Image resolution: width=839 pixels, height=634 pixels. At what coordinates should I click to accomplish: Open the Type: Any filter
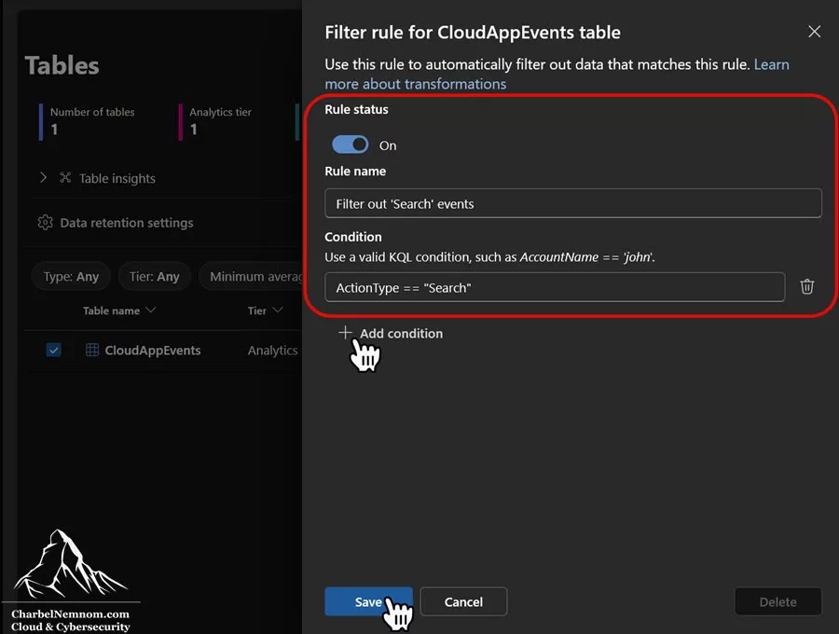tap(71, 277)
